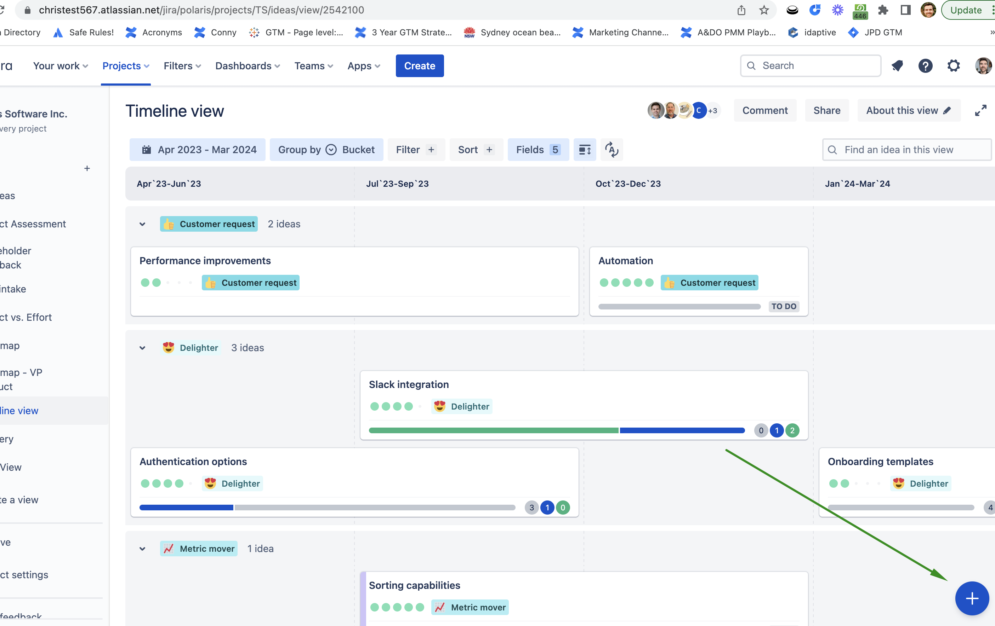Open the notifications bell icon

pos(897,66)
